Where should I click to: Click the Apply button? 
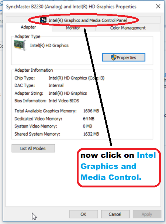click(147, 214)
